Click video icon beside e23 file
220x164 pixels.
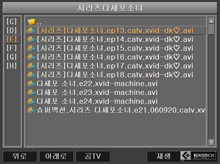[31, 93]
